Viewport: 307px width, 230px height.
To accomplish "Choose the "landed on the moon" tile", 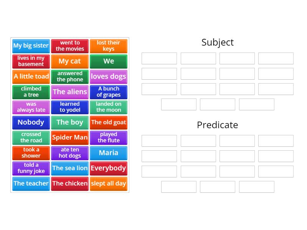I will click(109, 107).
